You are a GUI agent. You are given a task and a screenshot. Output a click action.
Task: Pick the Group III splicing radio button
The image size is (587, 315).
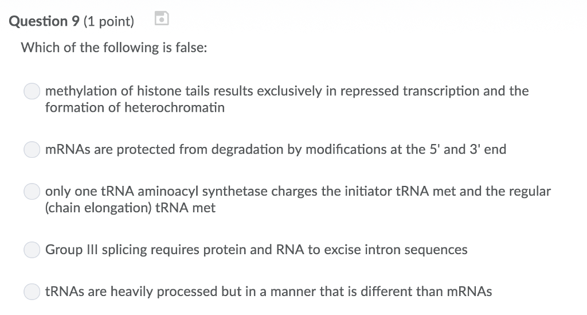tap(32, 250)
